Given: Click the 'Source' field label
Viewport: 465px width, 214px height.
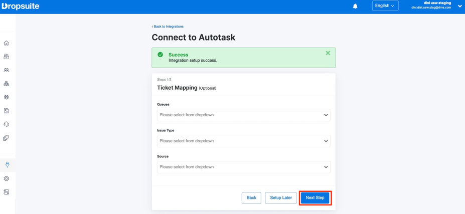Looking at the screenshot, I should tap(163, 156).
